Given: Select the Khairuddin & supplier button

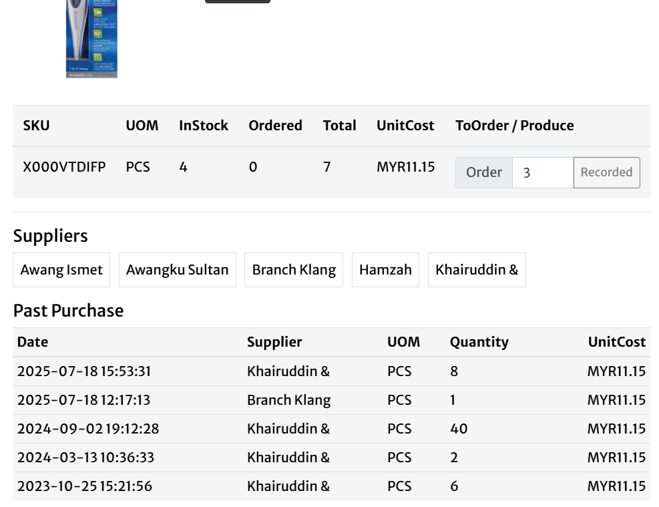Looking at the screenshot, I should 476,270.
